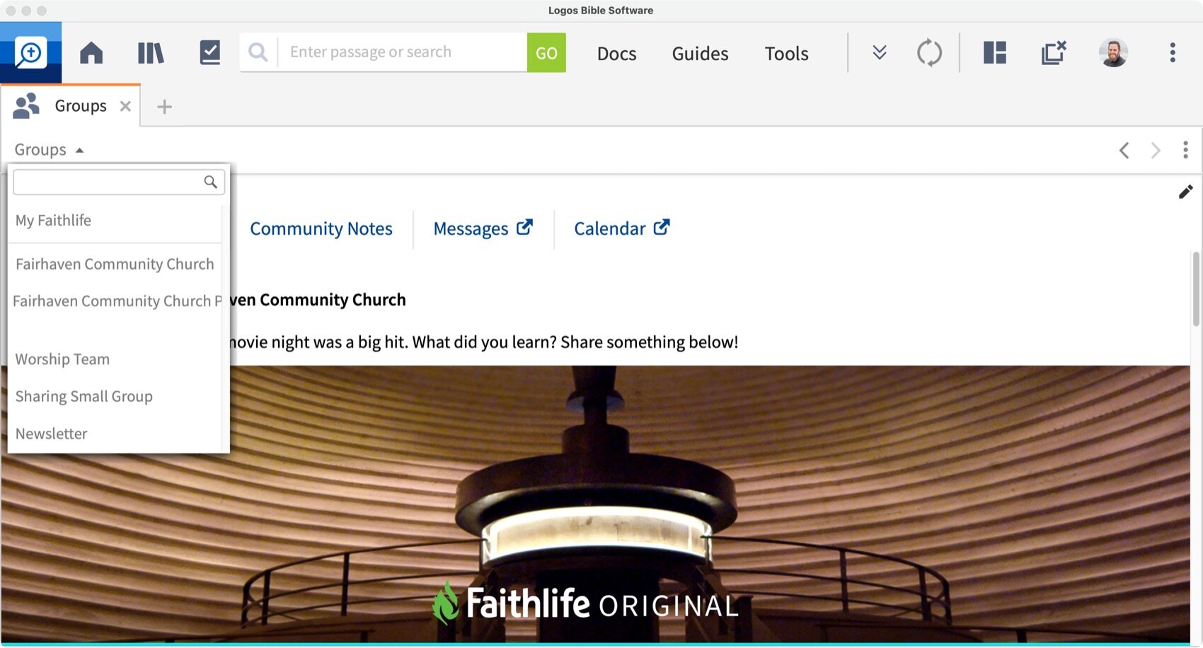
Task: Click the vertical scrollbar of the page
Action: [1196, 289]
